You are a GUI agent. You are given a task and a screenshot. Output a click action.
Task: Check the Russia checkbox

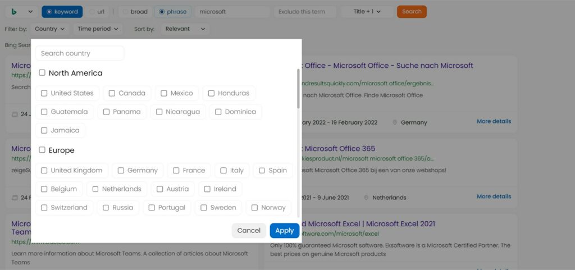(x=106, y=208)
